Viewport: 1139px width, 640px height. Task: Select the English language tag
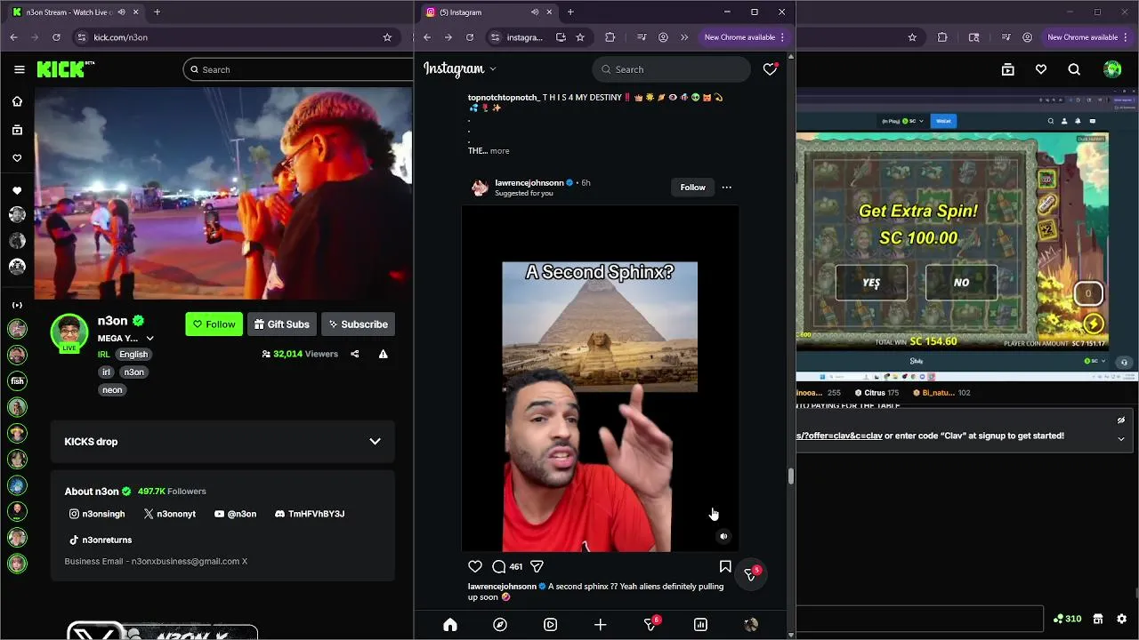[x=133, y=354]
